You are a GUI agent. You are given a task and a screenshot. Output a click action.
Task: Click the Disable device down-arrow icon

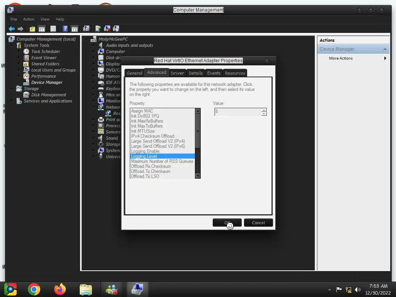[x=116, y=29]
